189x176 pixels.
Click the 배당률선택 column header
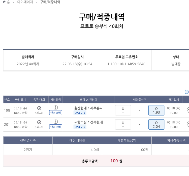pos(140,100)
